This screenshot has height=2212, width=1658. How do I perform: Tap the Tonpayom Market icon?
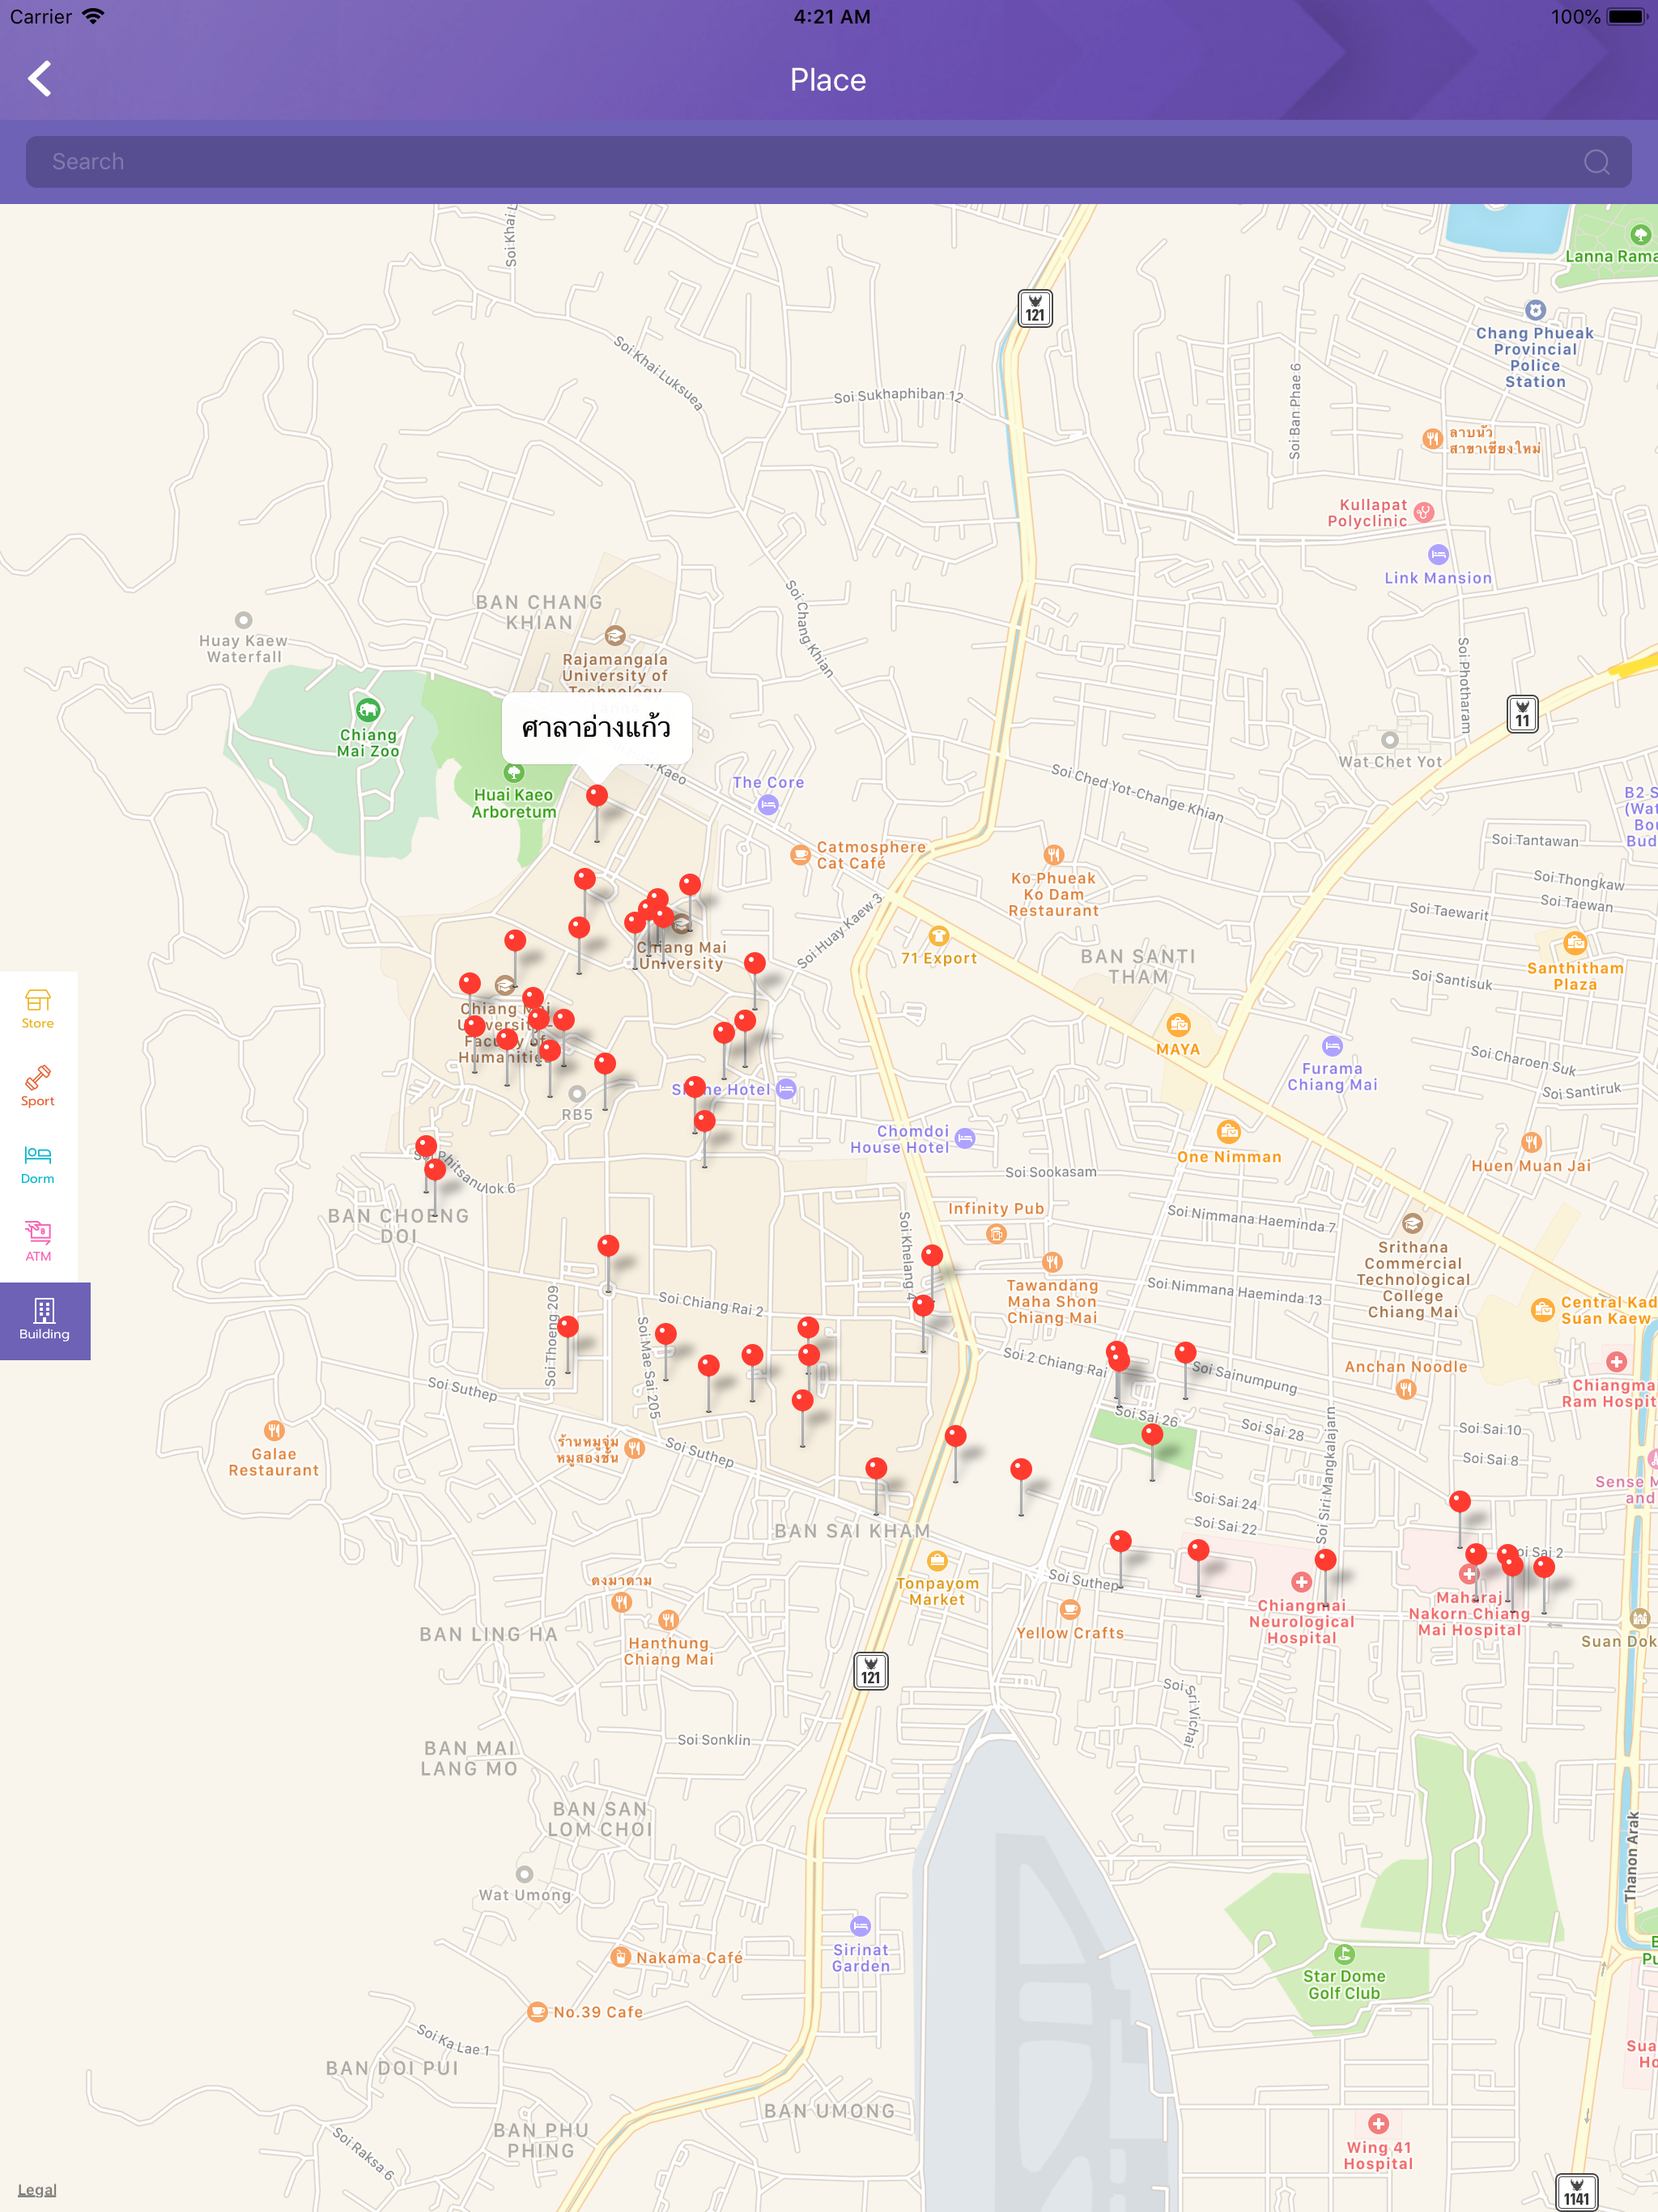[x=937, y=1561]
